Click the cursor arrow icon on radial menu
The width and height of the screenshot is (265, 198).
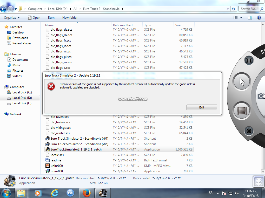tap(242, 81)
